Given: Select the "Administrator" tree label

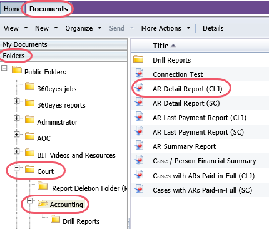Looking at the screenshot, I should [x=57, y=122].
